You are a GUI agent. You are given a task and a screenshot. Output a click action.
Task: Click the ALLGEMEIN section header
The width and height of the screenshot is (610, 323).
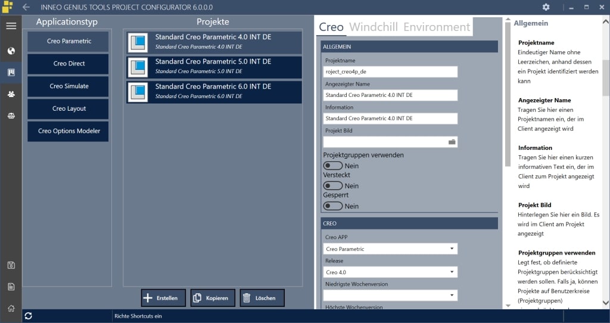409,46
